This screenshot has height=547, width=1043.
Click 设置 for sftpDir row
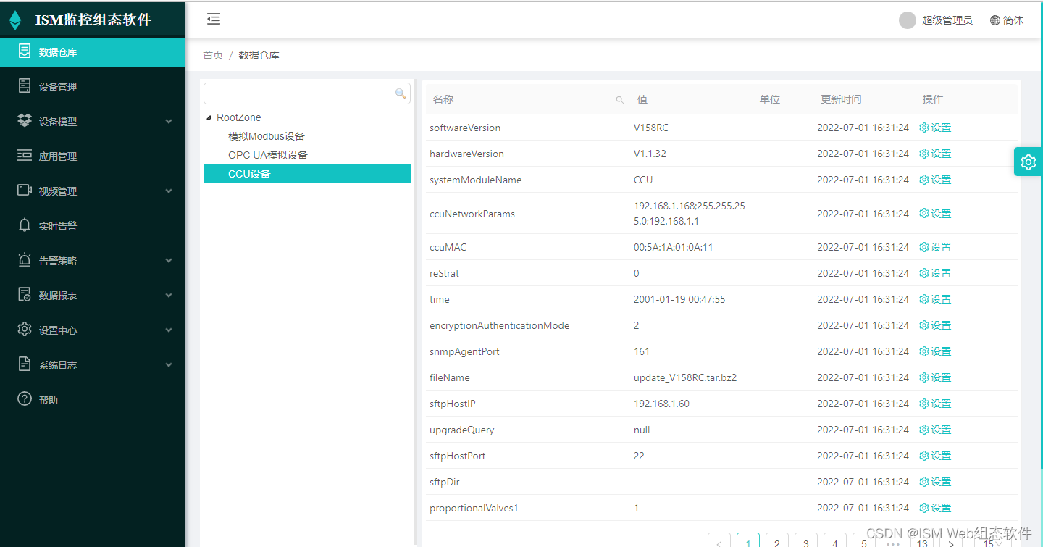pyautogui.click(x=935, y=482)
